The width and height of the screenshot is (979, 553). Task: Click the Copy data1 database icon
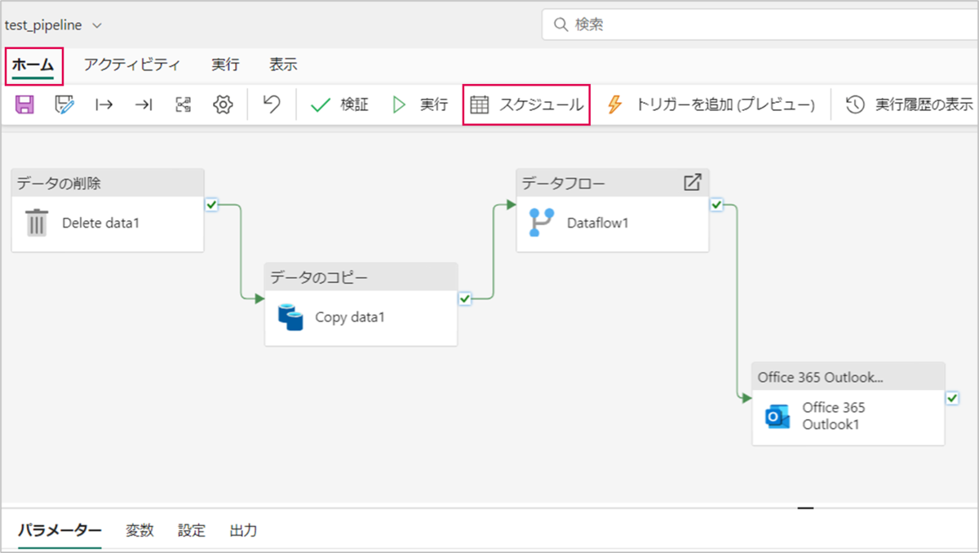(x=290, y=316)
